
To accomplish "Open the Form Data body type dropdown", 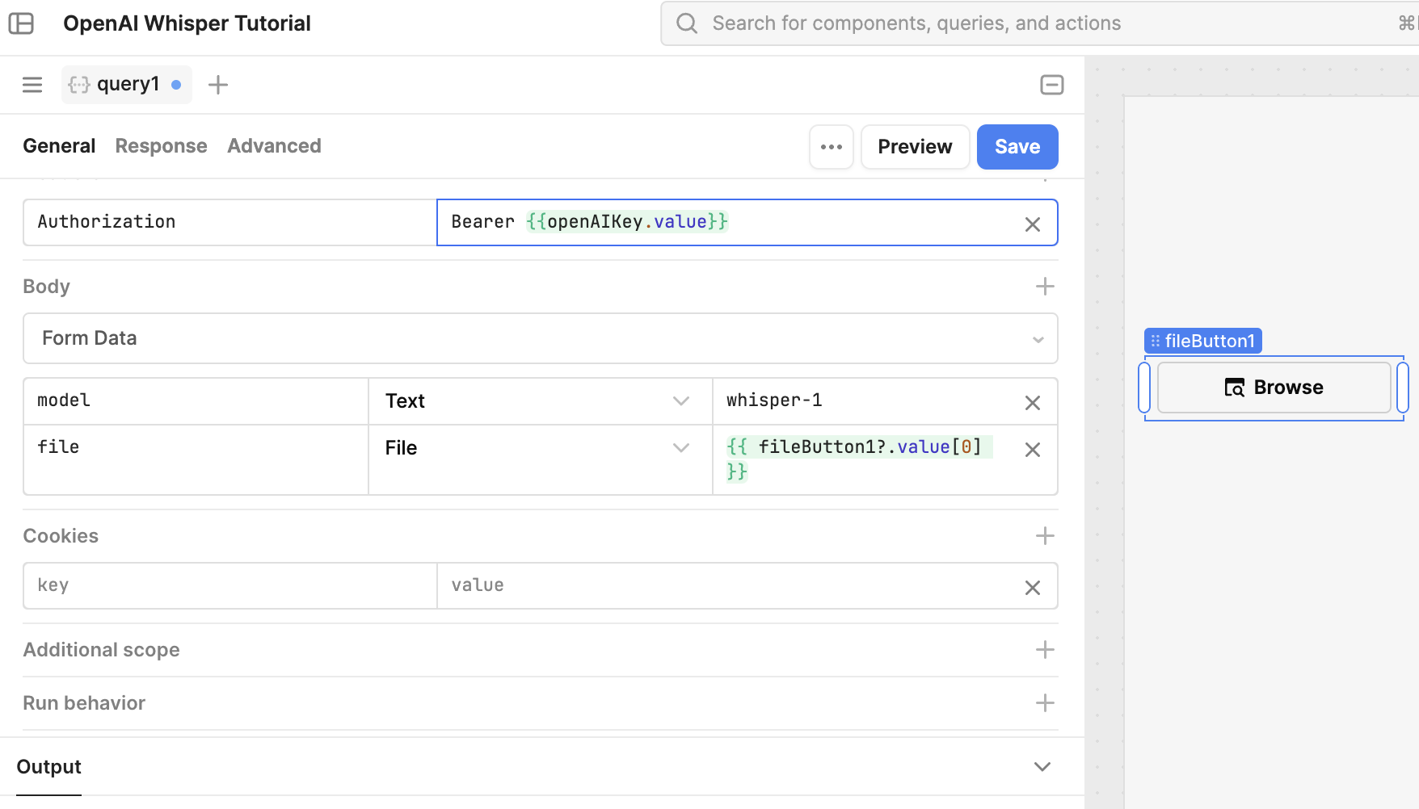I will point(540,338).
